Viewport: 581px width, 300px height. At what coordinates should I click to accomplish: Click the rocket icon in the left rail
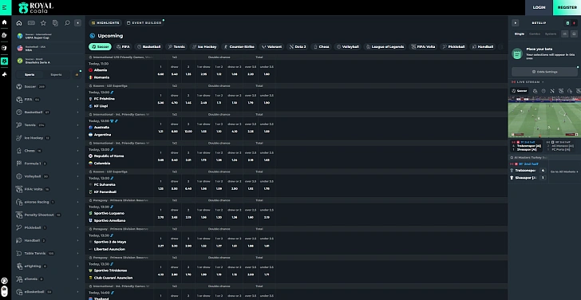5,74
